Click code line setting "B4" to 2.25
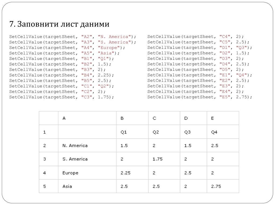The image size is (275, 206). click(61, 75)
